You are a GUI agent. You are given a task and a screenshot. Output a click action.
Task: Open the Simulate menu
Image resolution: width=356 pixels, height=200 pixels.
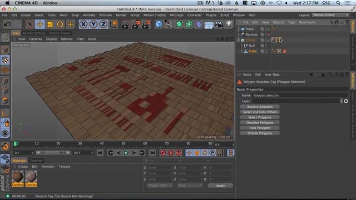[105, 15]
